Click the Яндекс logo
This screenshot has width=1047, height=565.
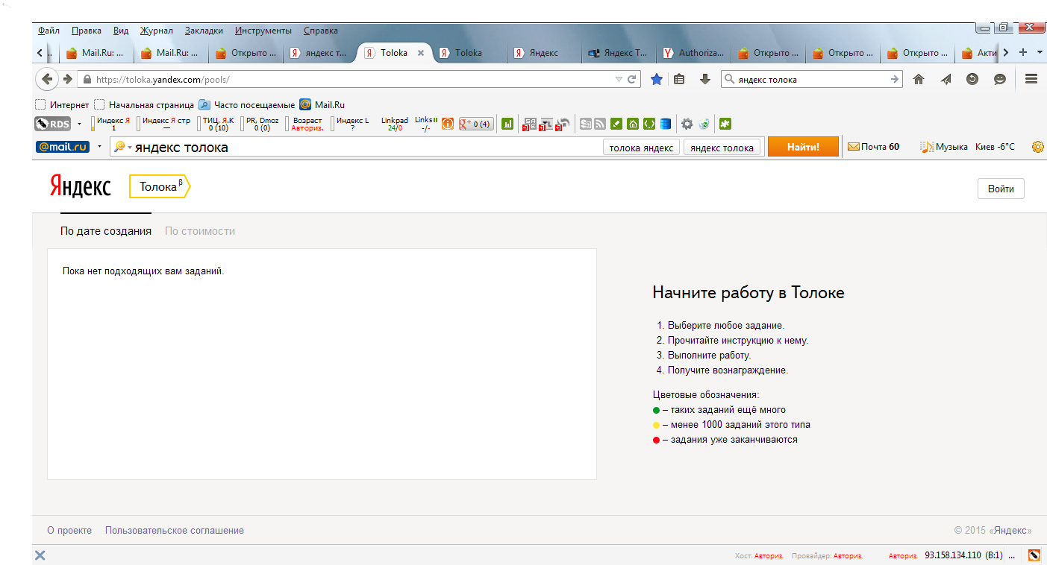click(81, 186)
